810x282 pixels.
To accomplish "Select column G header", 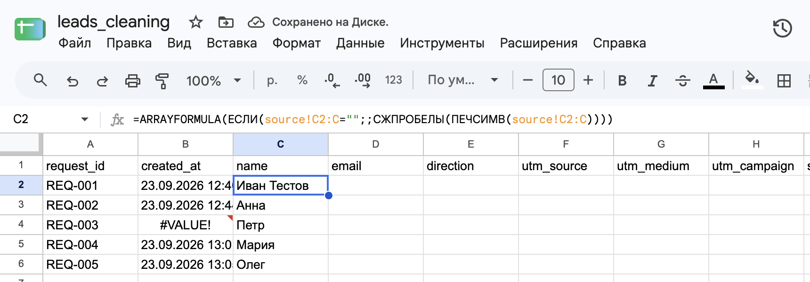I will tap(661, 144).
